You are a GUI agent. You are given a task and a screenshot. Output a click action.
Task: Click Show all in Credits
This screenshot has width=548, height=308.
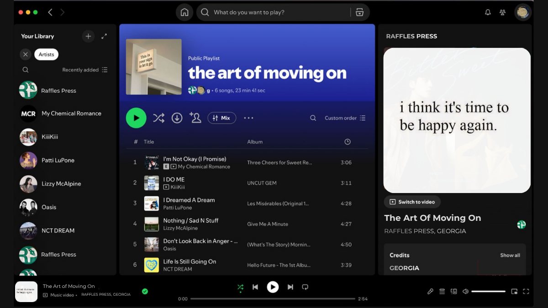[x=510, y=255]
